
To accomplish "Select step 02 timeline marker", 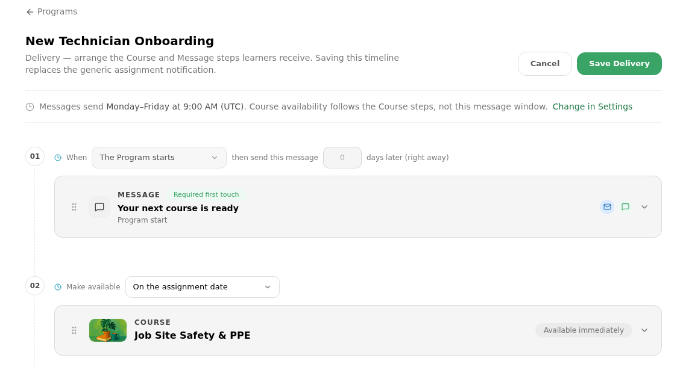I will pyautogui.click(x=35, y=286).
